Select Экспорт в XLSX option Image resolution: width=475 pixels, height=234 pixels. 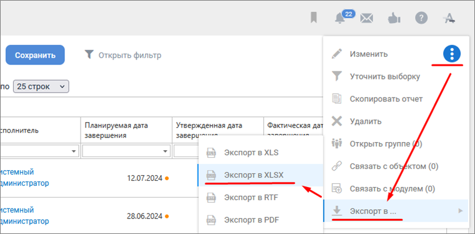[261, 175]
